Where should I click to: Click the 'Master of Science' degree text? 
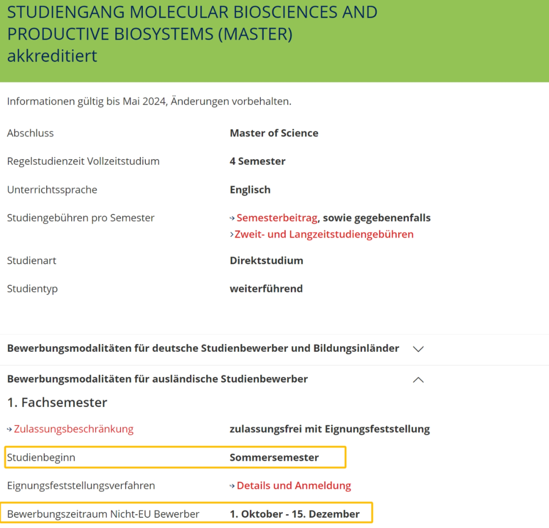click(274, 133)
